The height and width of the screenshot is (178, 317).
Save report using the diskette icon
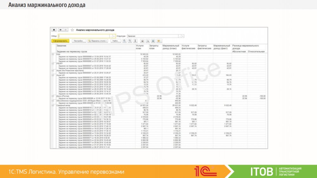153,41
